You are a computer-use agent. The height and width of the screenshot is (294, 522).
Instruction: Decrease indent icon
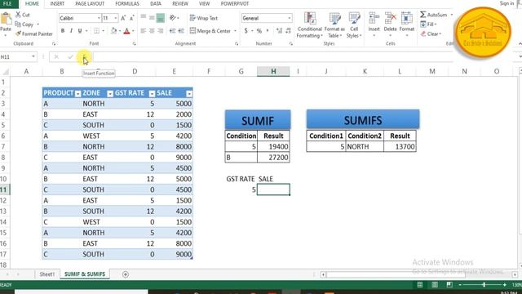coord(172,31)
